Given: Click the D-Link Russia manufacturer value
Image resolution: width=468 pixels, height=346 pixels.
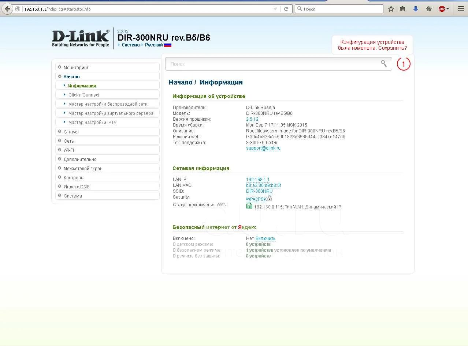Looking at the screenshot, I should [260, 108].
